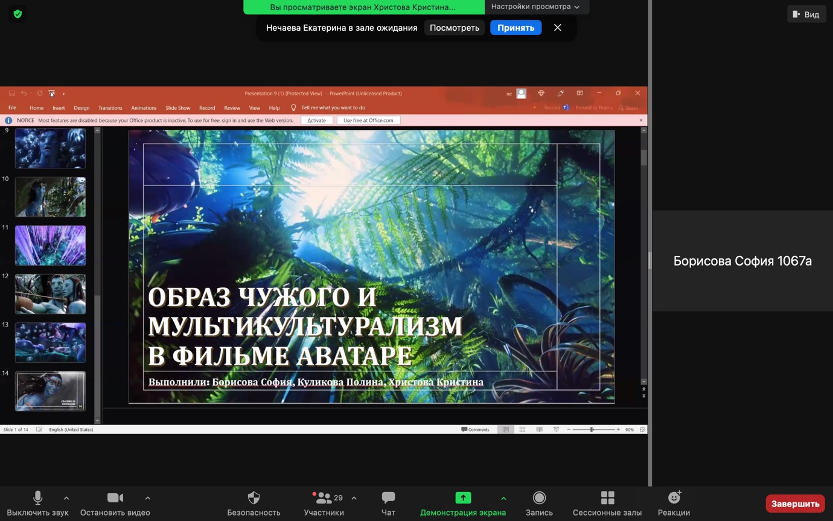Open the Security shield icon
The image size is (833, 521).
(x=254, y=498)
